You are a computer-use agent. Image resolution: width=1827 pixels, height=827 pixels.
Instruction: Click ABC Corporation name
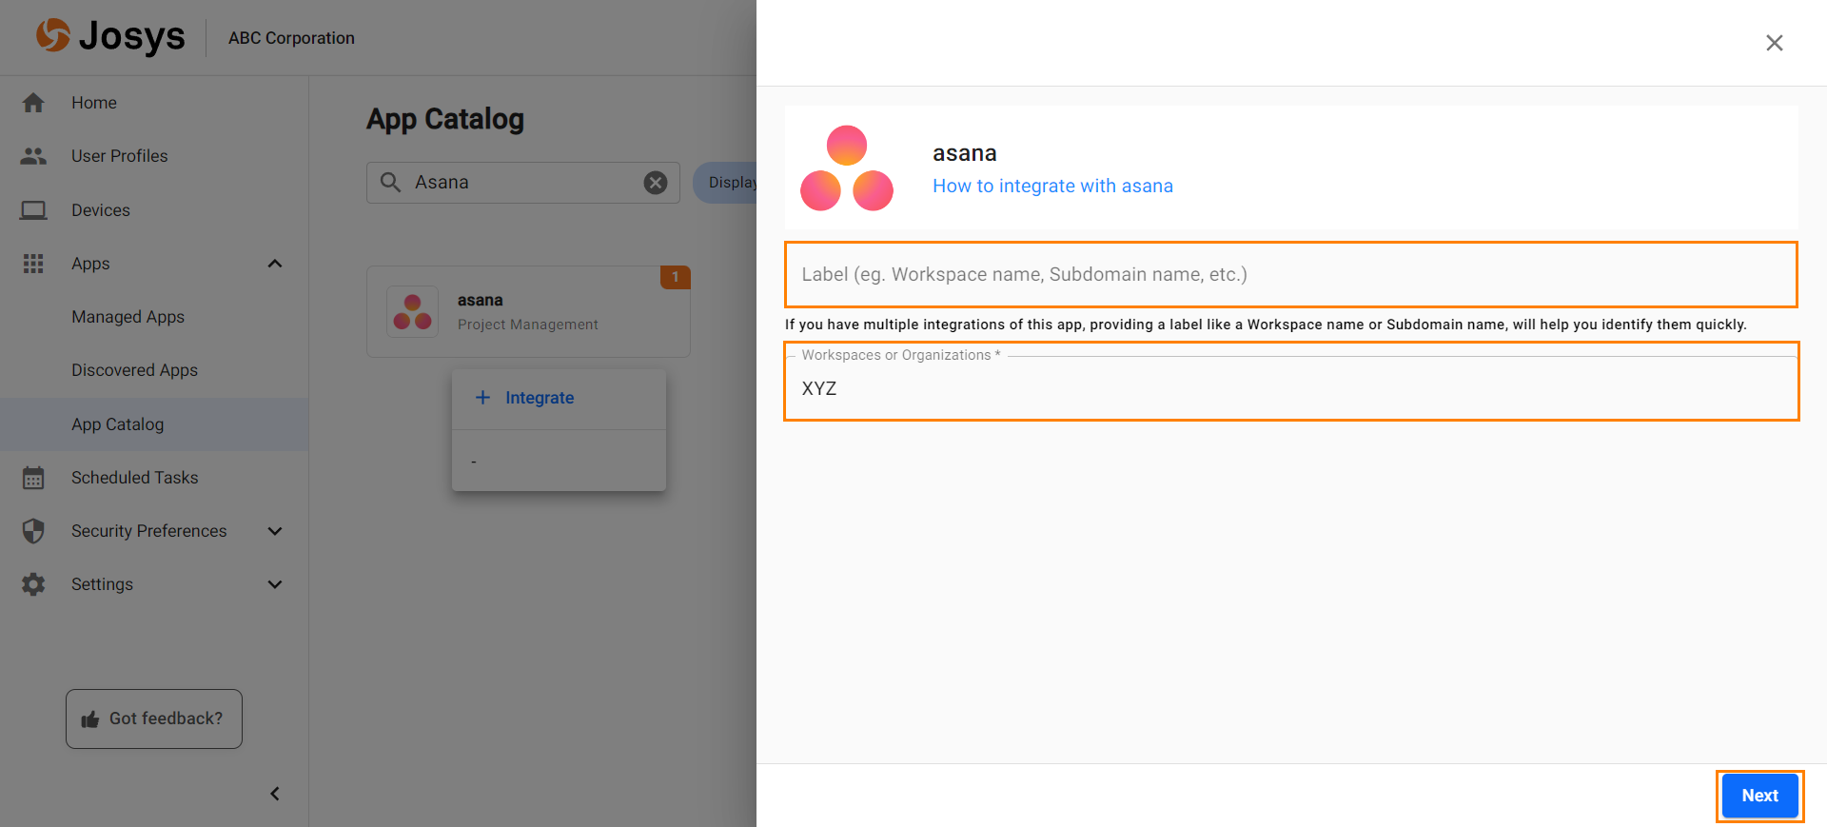(x=291, y=38)
